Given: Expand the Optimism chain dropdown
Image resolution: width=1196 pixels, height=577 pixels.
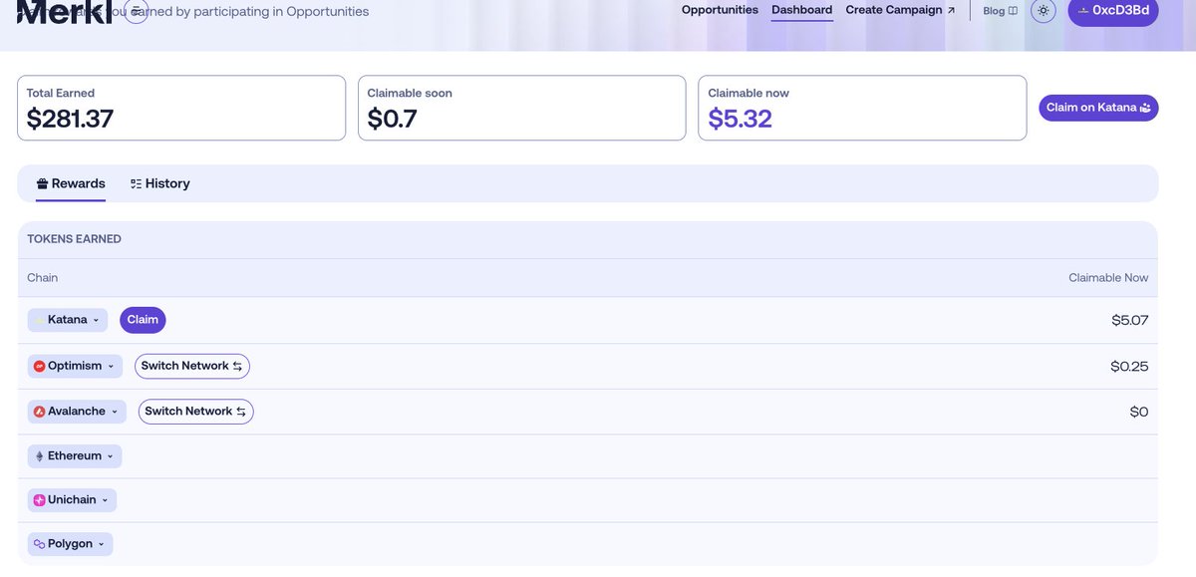Looking at the screenshot, I should [75, 366].
